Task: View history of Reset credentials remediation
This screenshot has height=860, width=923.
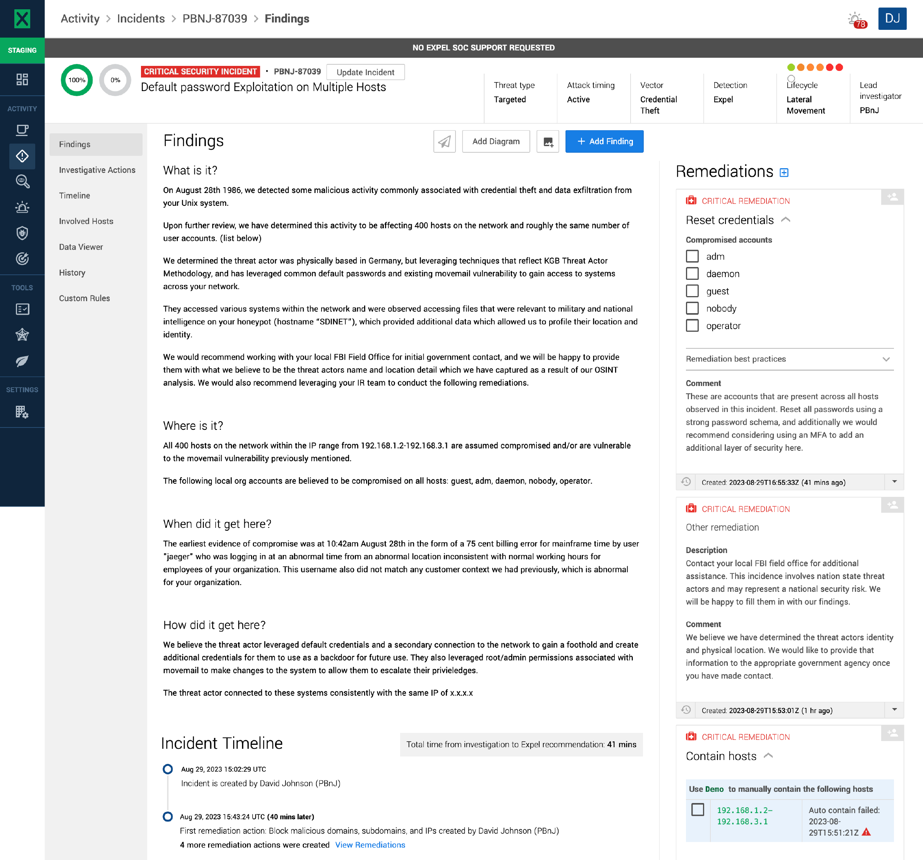Action: (686, 482)
